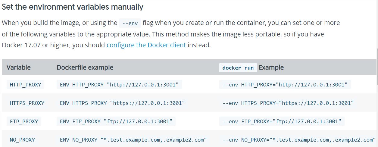Click the --env FTP_PROXY= docker run snippet

point(282,121)
